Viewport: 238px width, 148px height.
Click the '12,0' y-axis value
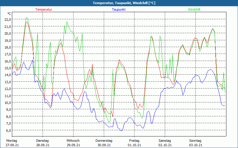(x=8, y=89)
